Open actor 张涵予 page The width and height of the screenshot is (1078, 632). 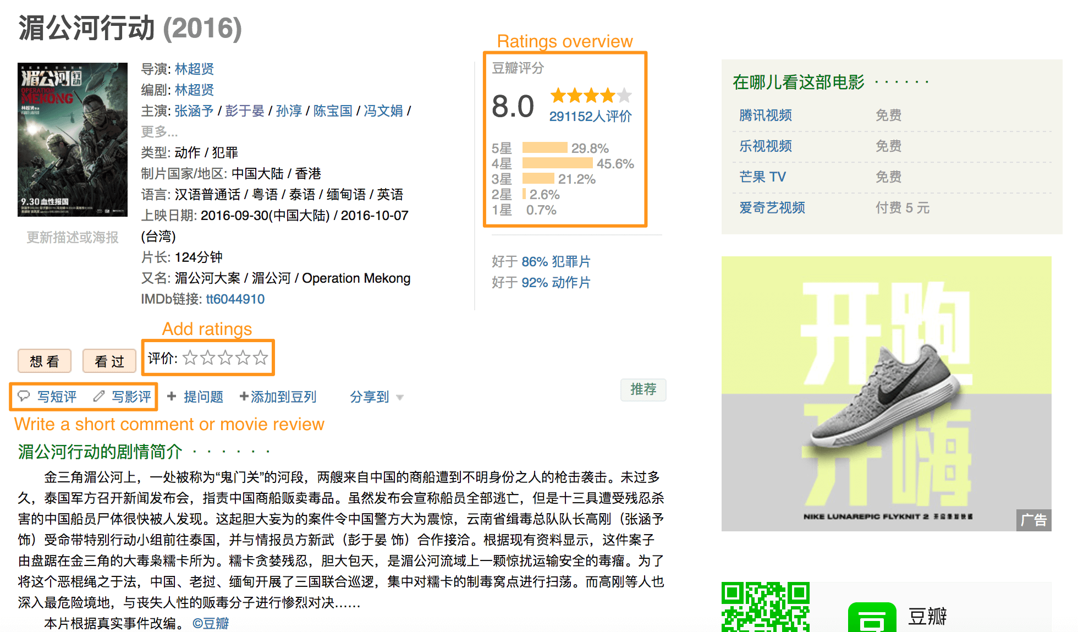[x=194, y=111]
